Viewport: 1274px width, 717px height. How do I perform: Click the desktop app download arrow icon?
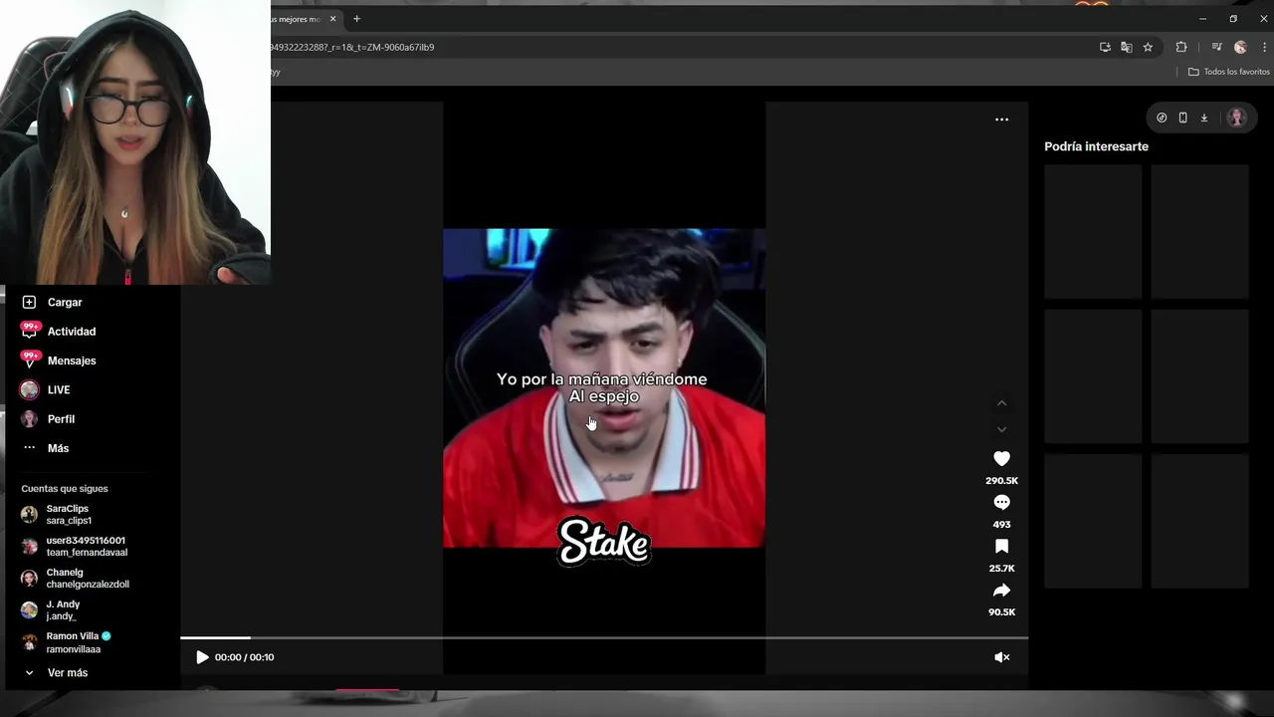tap(1203, 118)
